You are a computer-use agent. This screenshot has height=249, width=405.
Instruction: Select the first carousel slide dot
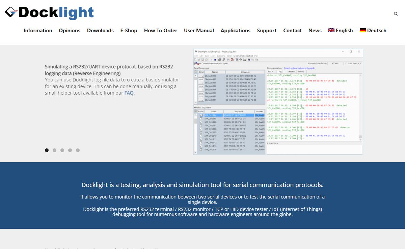(x=47, y=150)
